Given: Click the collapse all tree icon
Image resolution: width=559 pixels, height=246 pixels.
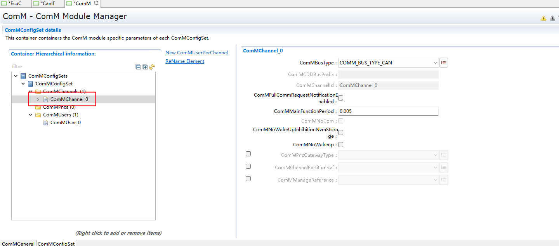Looking at the screenshot, I should coord(138,67).
